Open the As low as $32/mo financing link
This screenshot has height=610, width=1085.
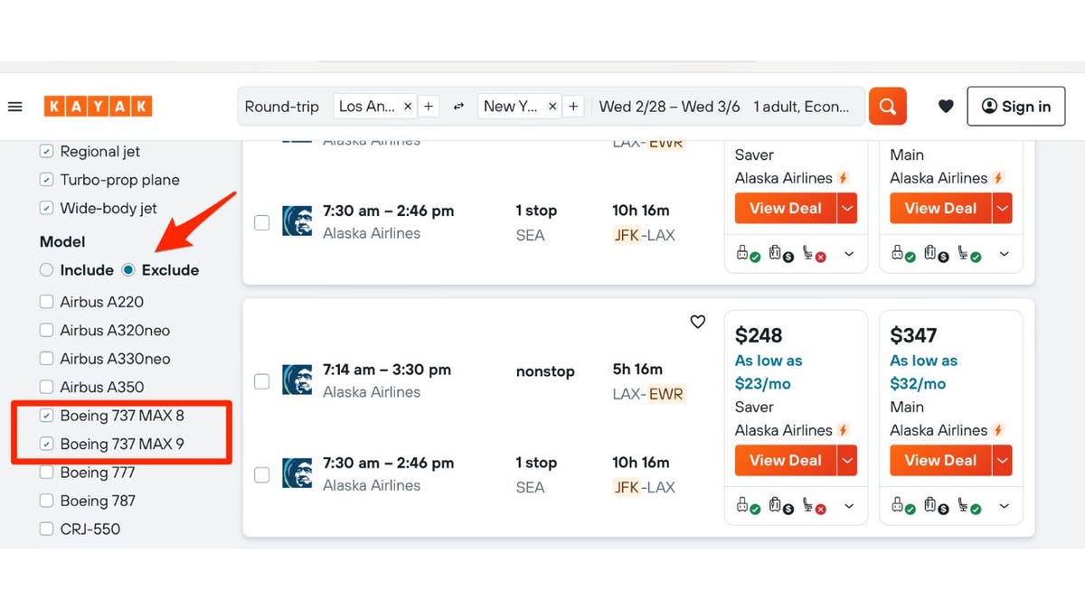pos(924,372)
